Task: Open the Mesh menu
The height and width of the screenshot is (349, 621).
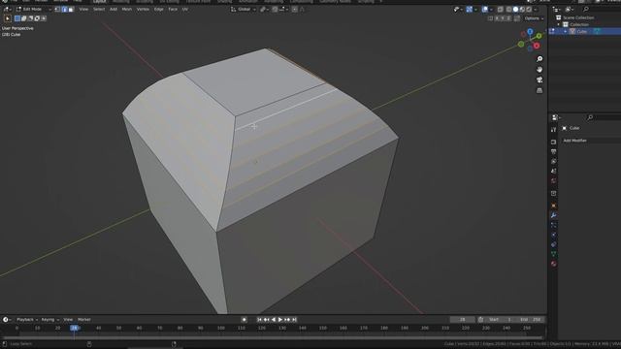Action: [127, 9]
